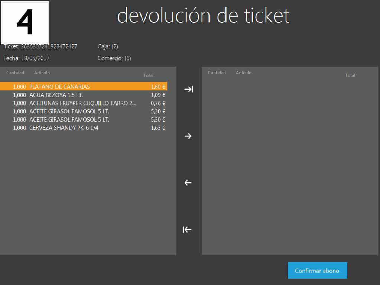Click Total header in the ticket items list
Viewport: 380px width, 285px height.
pyautogui.click(x=148, y=75)
